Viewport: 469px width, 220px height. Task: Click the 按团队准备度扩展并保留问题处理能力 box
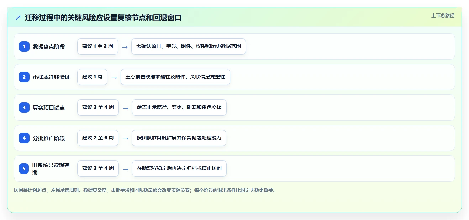(x=179, y=138)
